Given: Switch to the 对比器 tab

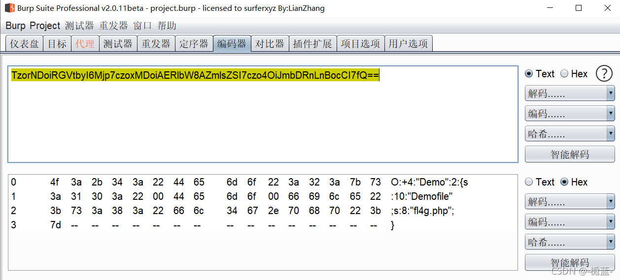Looking at the screenshot, I should pos(270,43).
